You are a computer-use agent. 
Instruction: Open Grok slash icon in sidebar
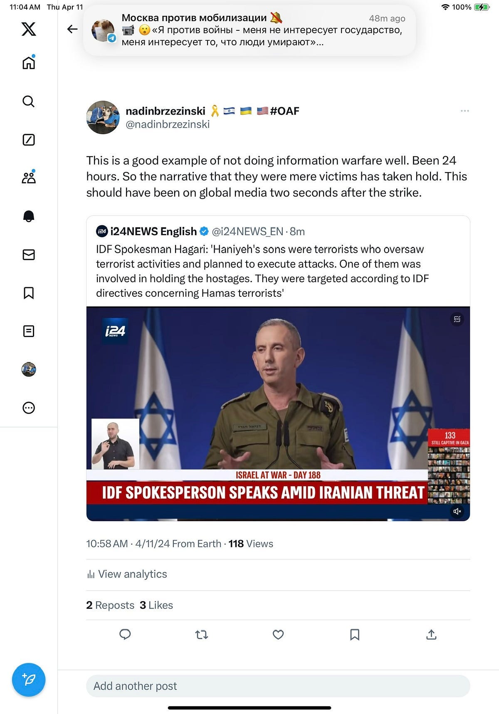pyautogui.click(x=29, y=140)
